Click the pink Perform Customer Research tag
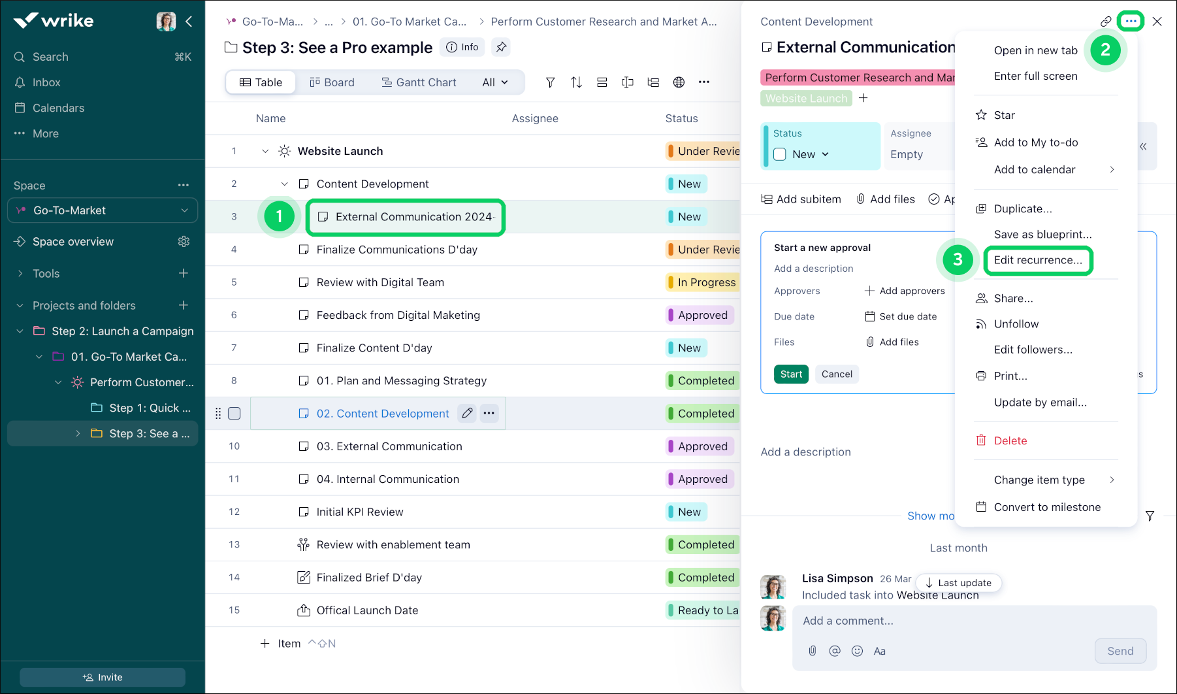This screenshot has height=694, width=1177. pos(858,78)
